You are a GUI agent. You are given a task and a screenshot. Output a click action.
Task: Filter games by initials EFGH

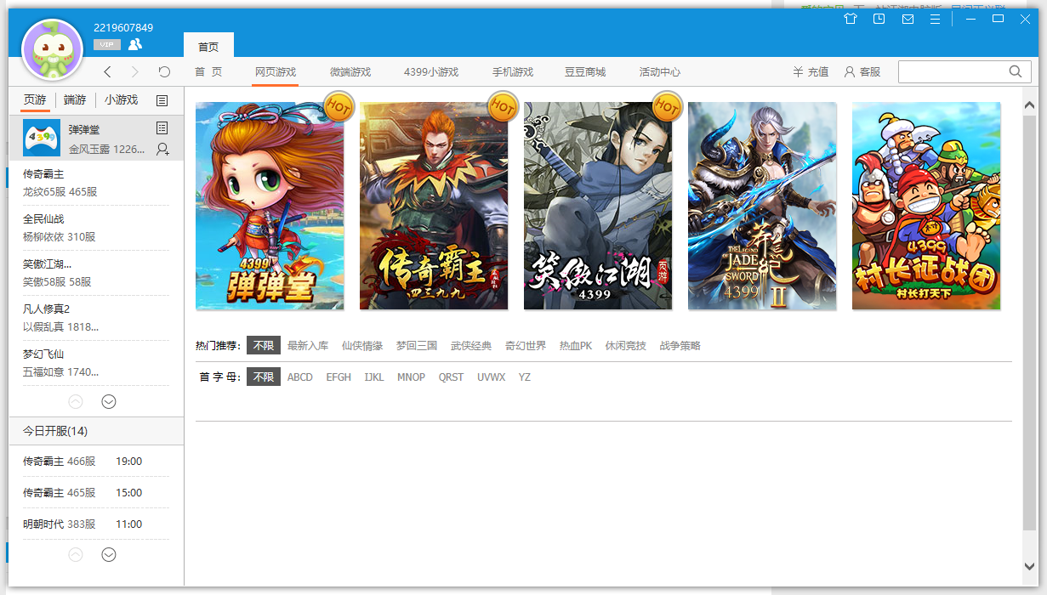[339, 377]
